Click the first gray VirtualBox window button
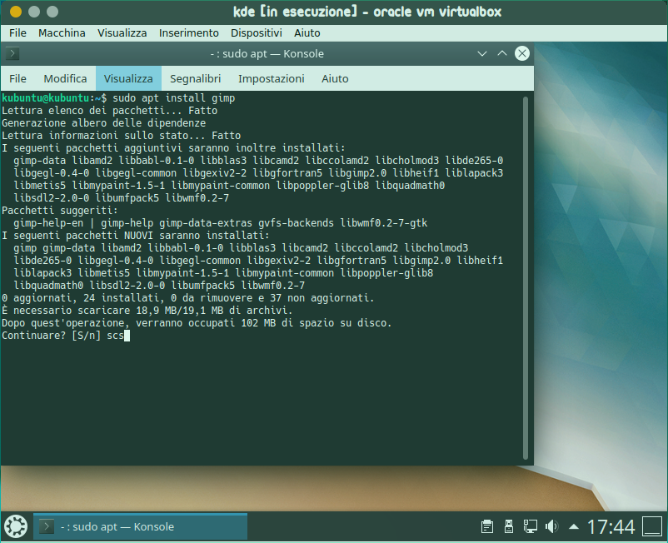Screen dimensions: 668x543 [x=34, y=12]
